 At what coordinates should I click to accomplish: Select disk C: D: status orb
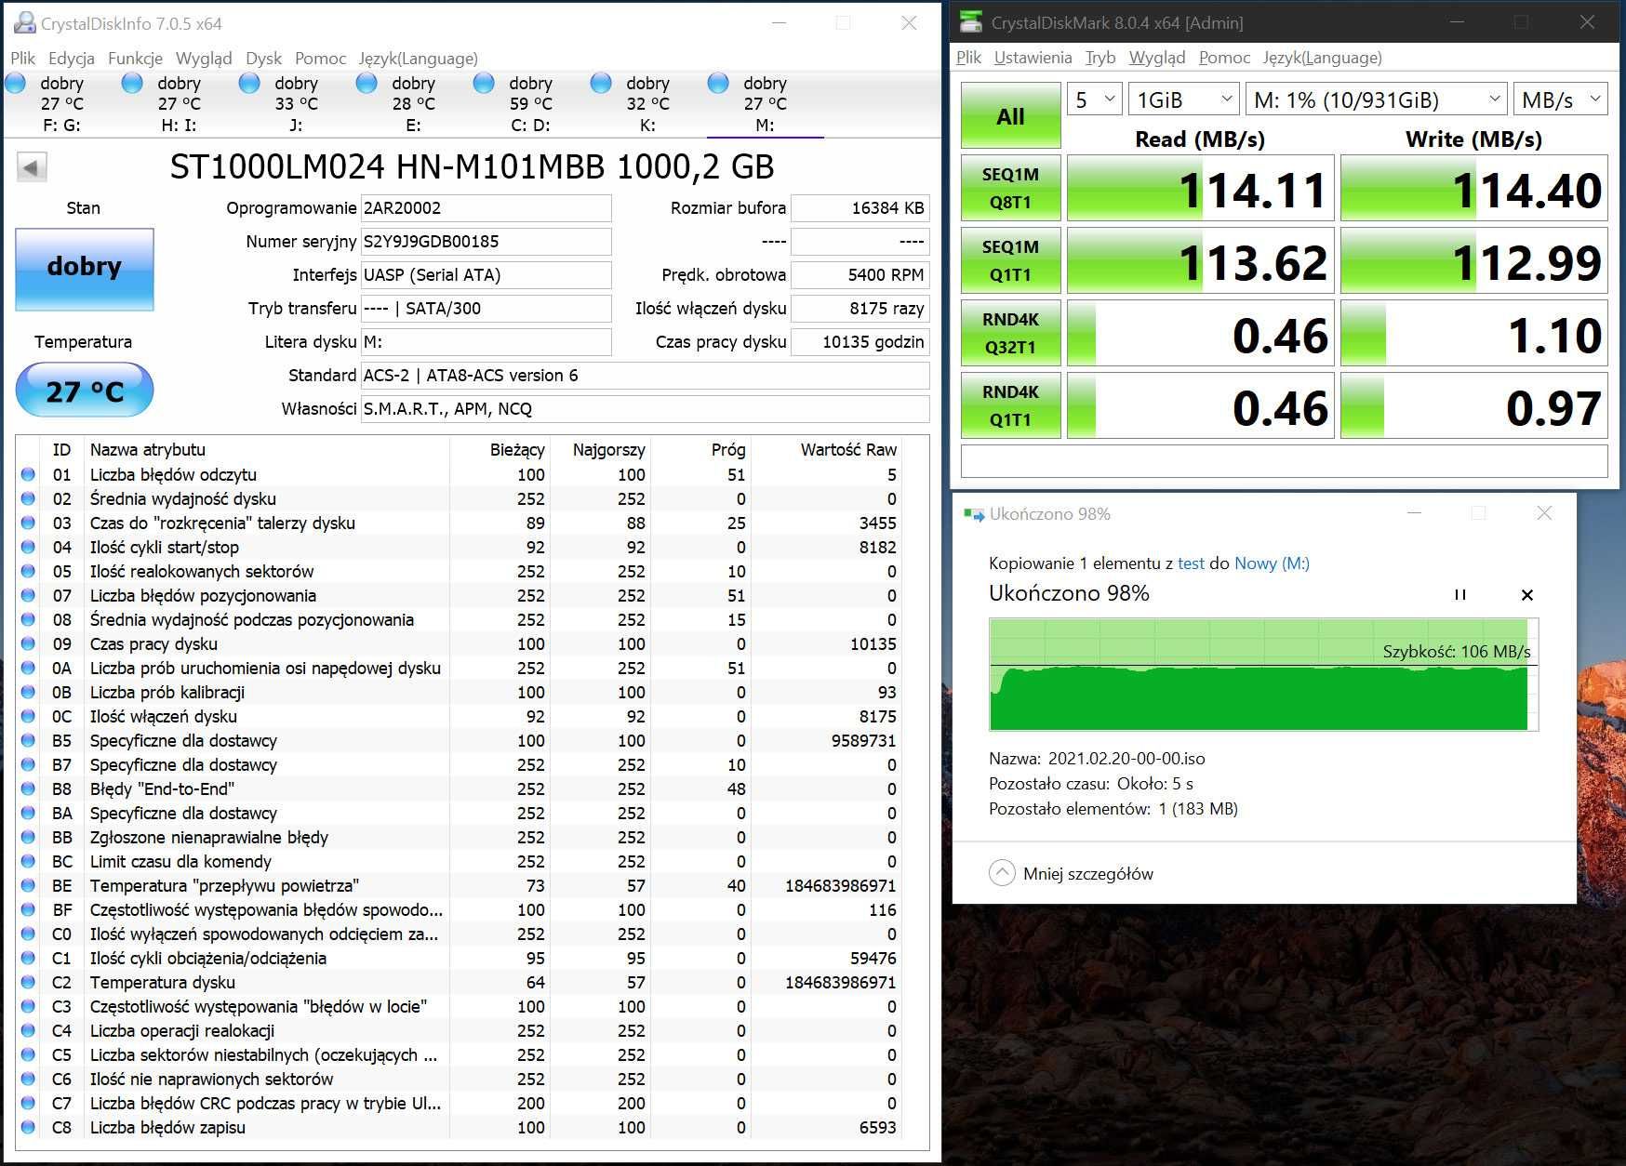(x=485, y=84)
